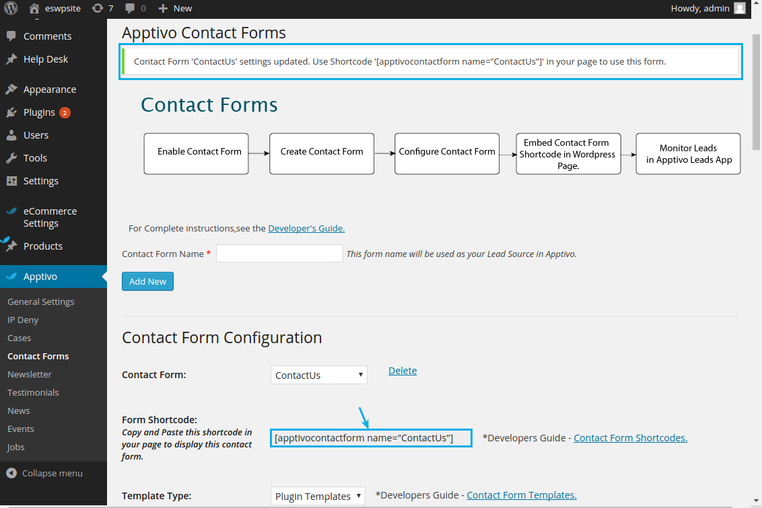
Task: Click the Help Desk pin icon
Action: (11, 59)
